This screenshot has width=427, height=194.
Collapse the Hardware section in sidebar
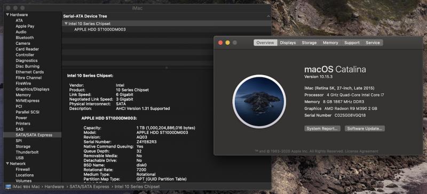click(7, 15)
